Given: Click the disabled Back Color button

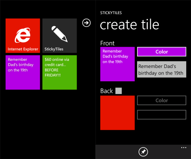Looking at the screenshot, I should [161, 100].
